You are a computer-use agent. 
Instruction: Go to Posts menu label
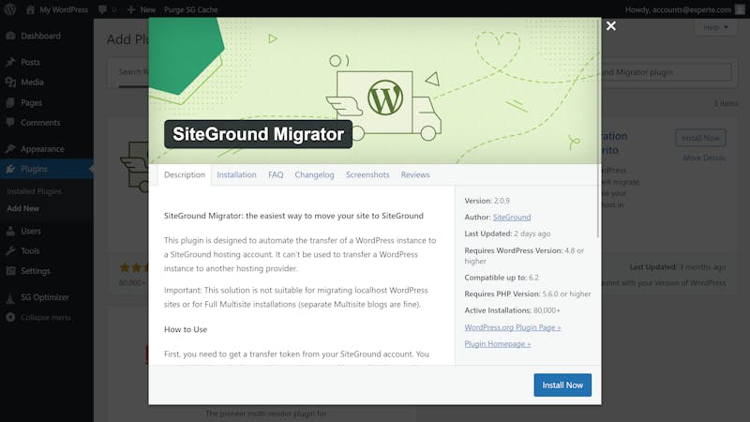(x=30, y=62)
